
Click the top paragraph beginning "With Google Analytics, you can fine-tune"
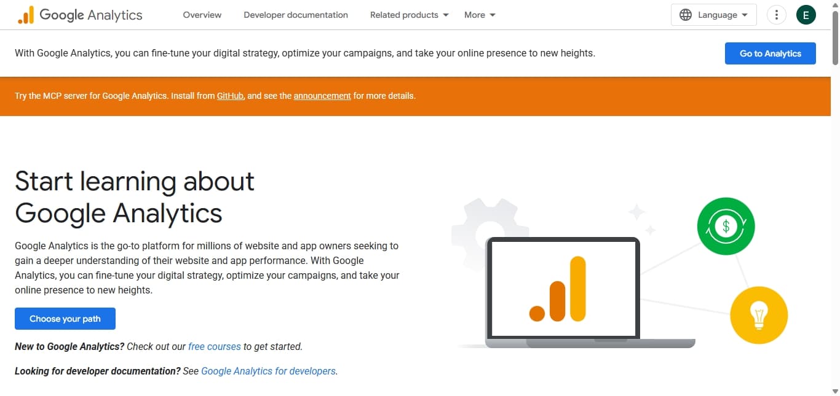click(x=305, y=53)
